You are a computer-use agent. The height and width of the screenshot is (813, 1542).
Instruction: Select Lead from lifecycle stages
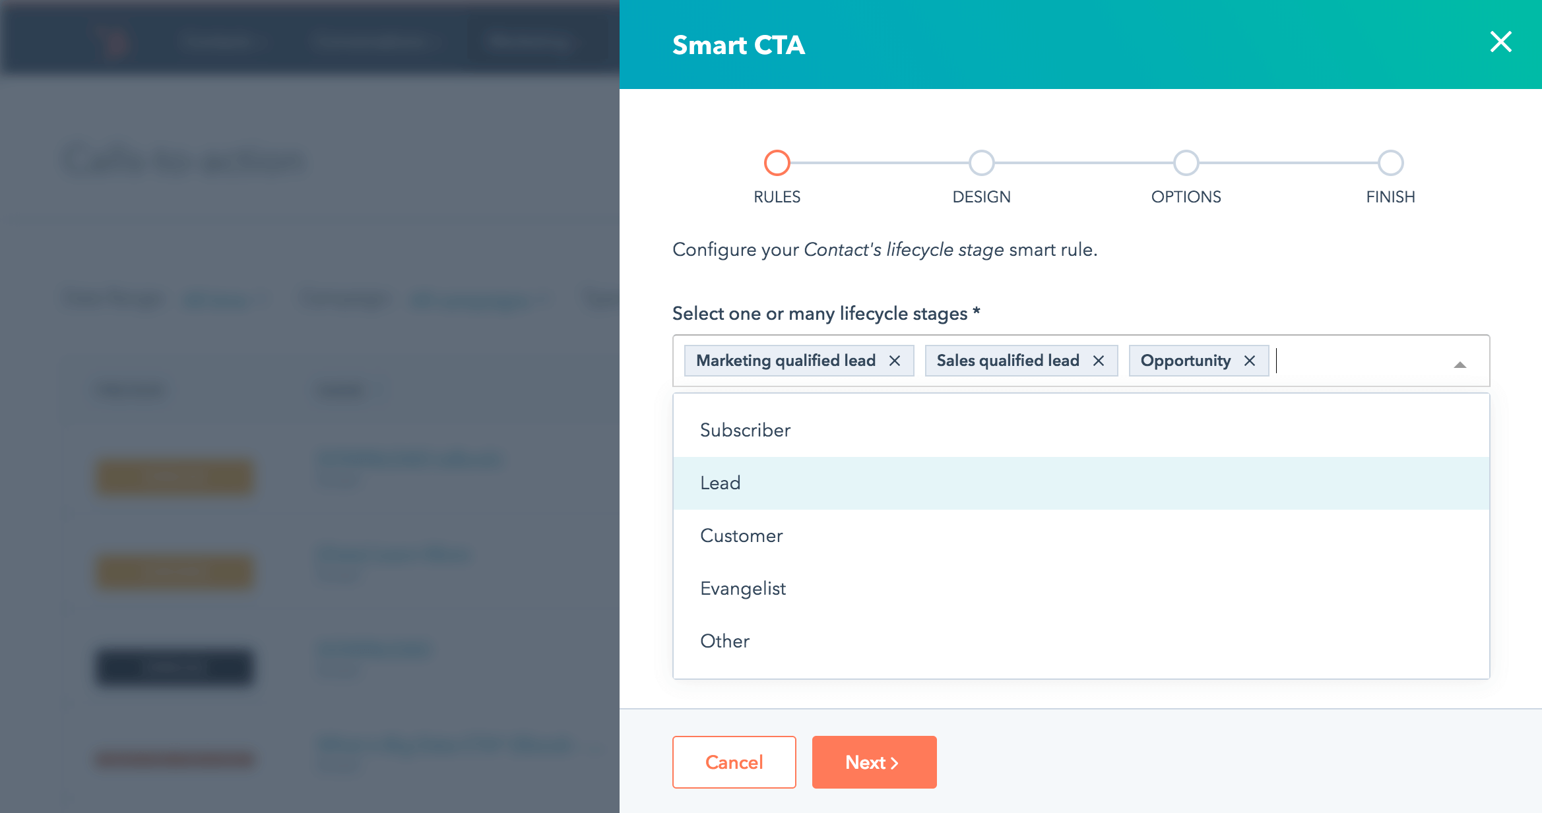click(x=720, y=482)
